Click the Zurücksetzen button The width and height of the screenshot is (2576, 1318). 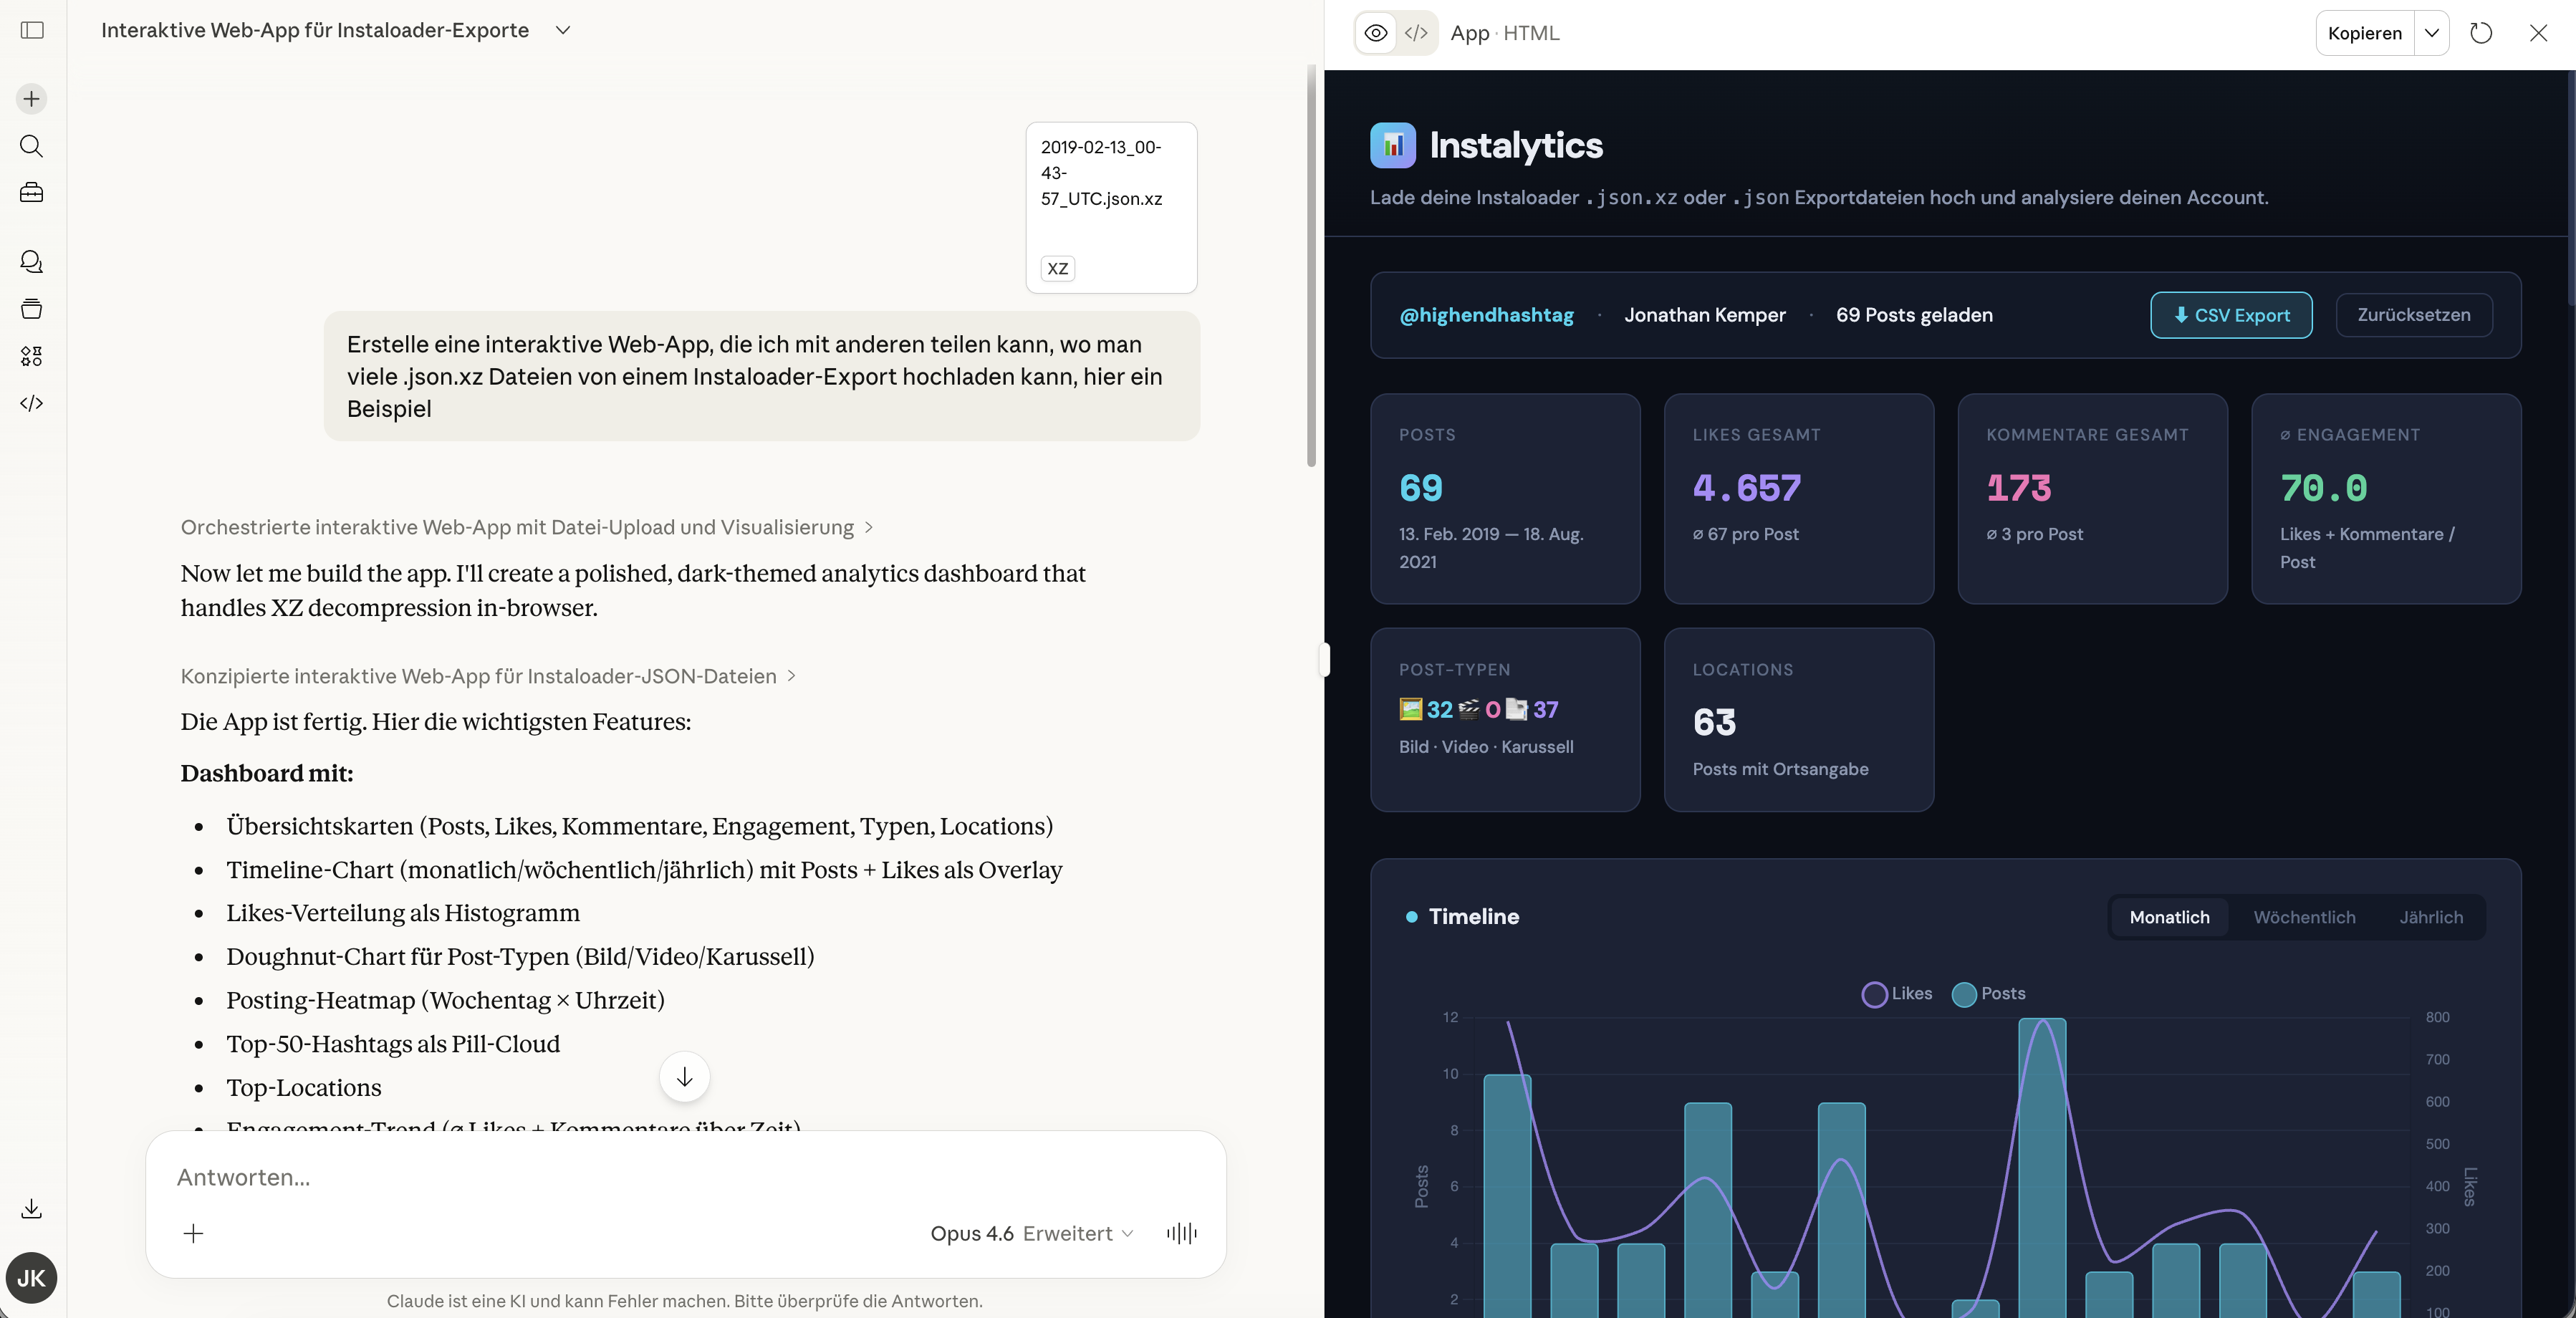click(2413, 315)
